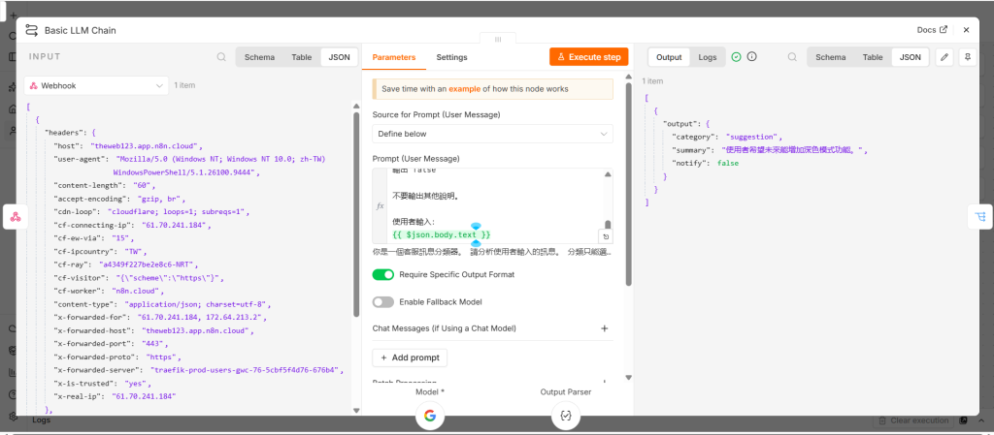Click the Chat Messages (if Using a Chat Model) label

445,328
